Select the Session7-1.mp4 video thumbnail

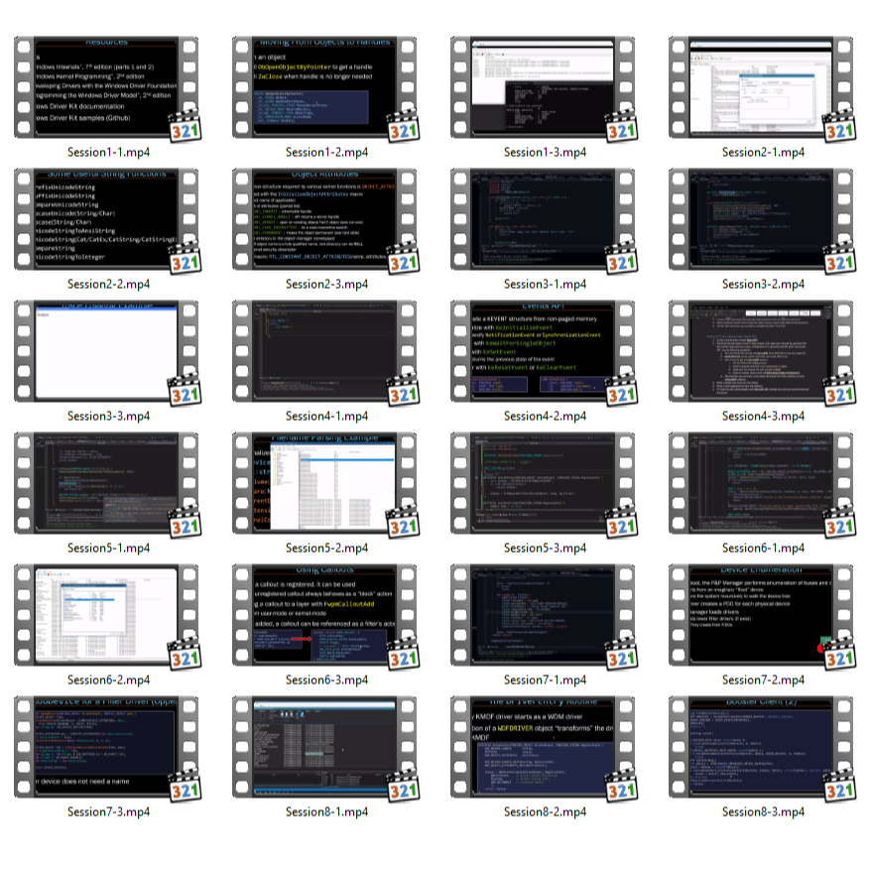click(544, 615)
